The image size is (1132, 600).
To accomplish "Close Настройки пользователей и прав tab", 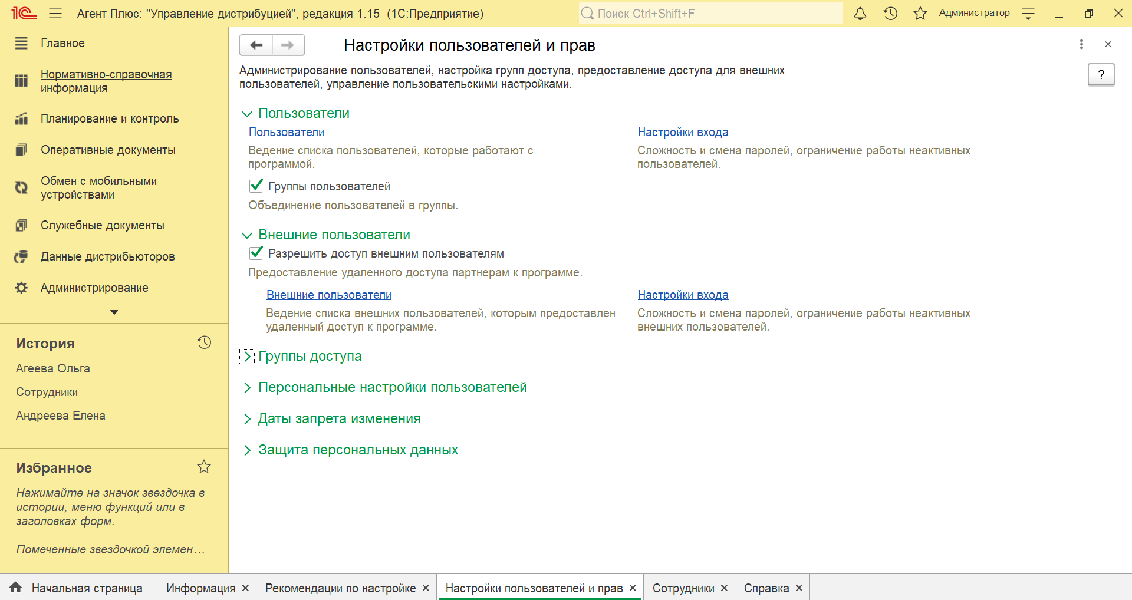I will point(633,588).
